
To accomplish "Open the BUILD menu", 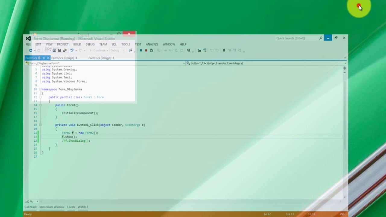I will tap(77, 44).
